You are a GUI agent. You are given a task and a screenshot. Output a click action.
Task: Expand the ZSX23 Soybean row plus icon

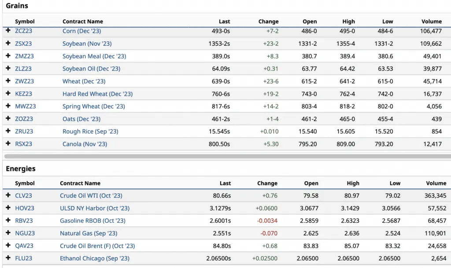point(8,44)
